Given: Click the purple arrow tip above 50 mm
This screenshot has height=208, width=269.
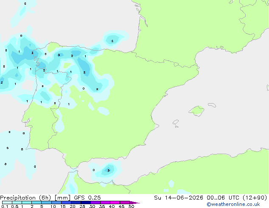Looking at the screenshot, I should point(134,202).
